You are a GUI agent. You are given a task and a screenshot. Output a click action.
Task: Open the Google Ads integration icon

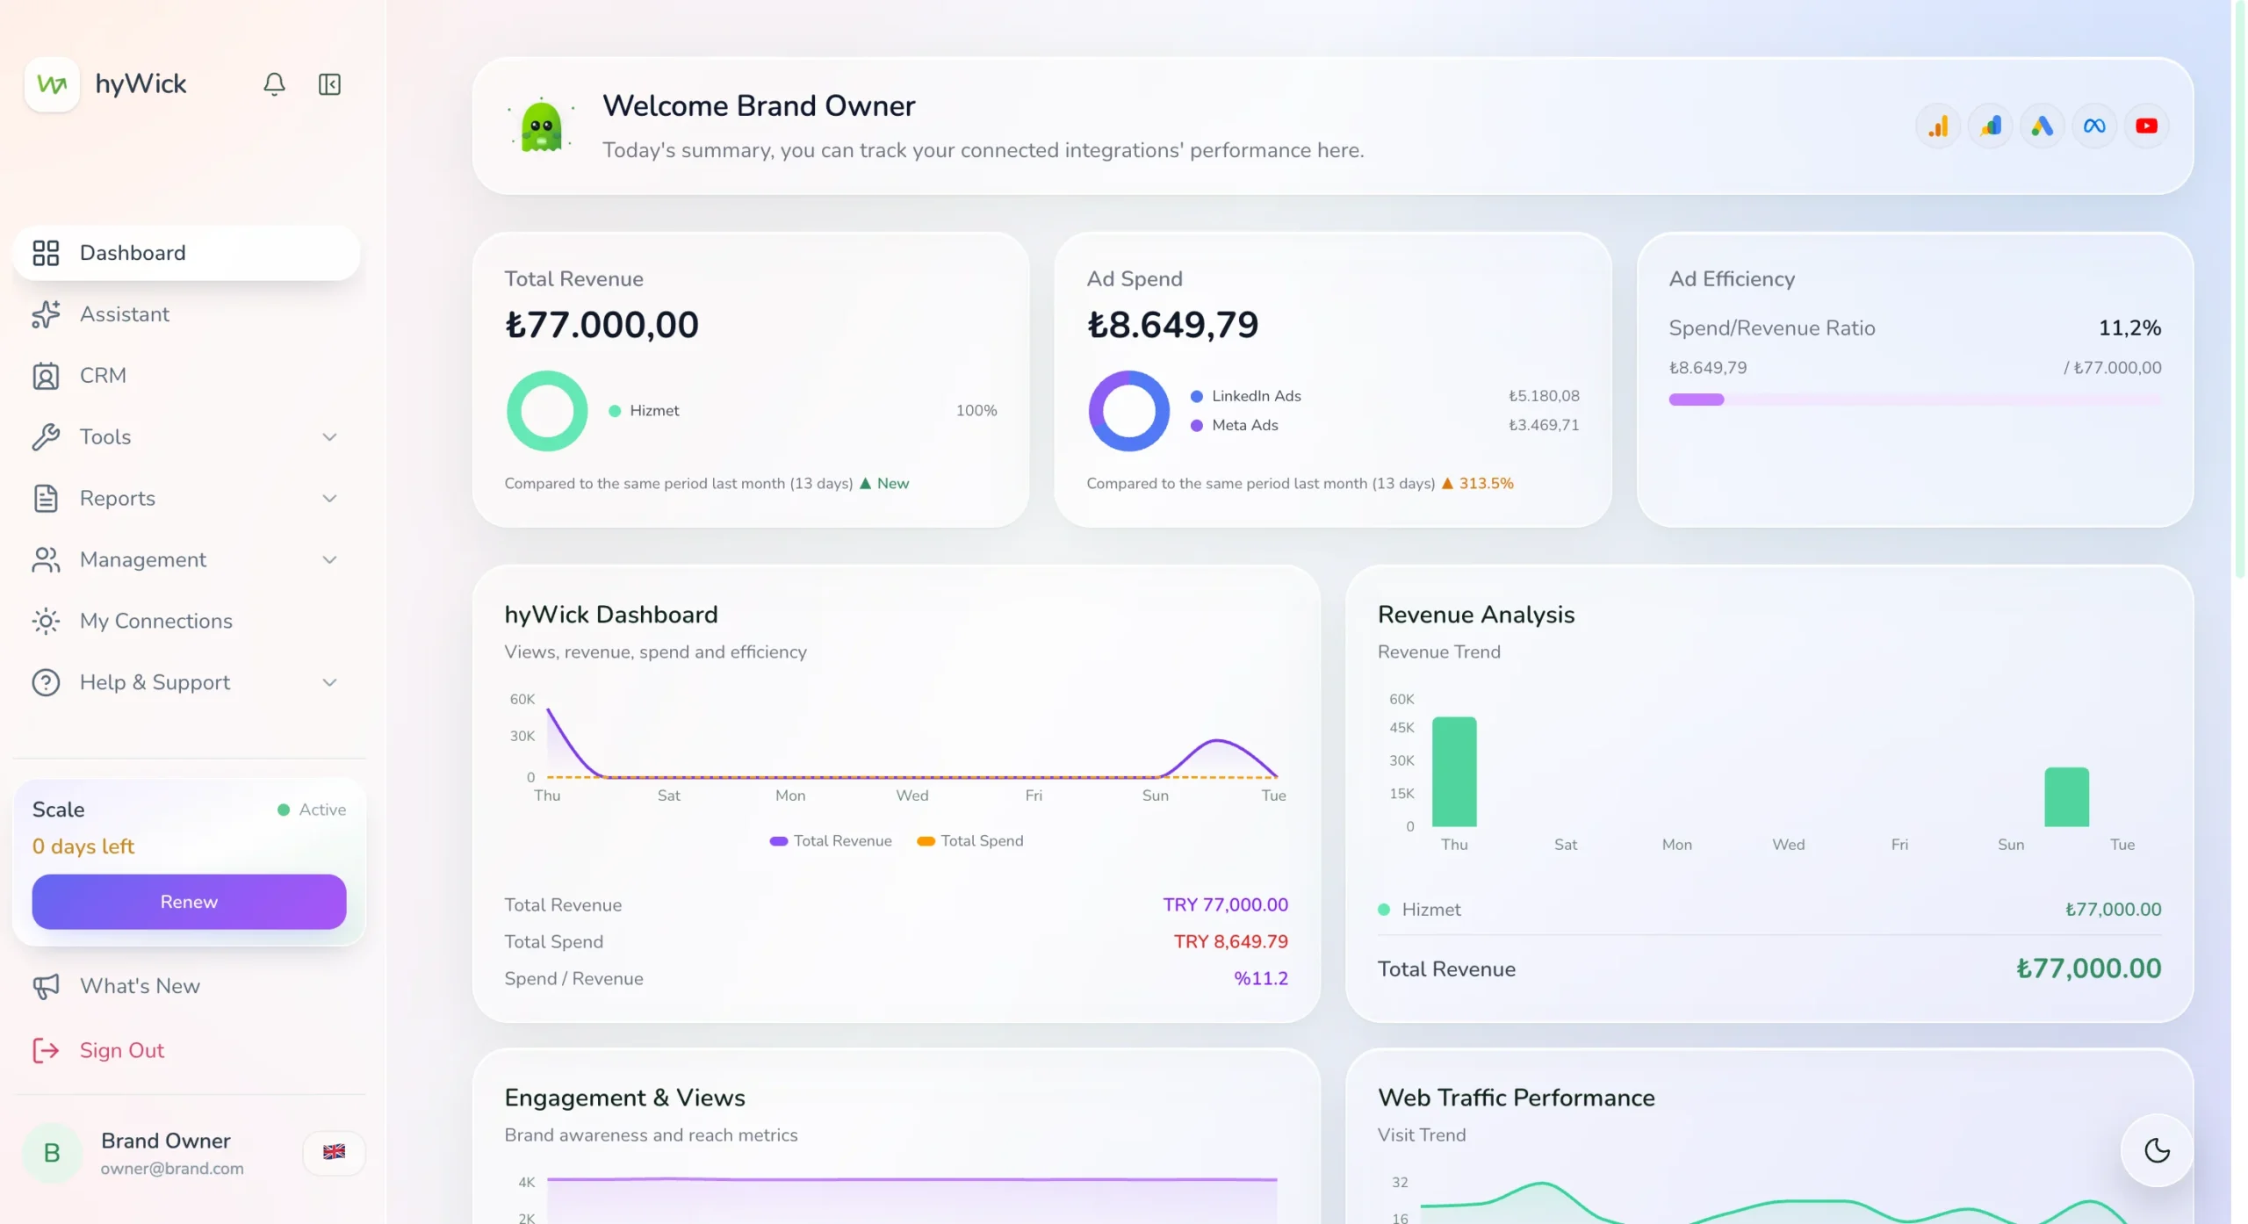2043,126
